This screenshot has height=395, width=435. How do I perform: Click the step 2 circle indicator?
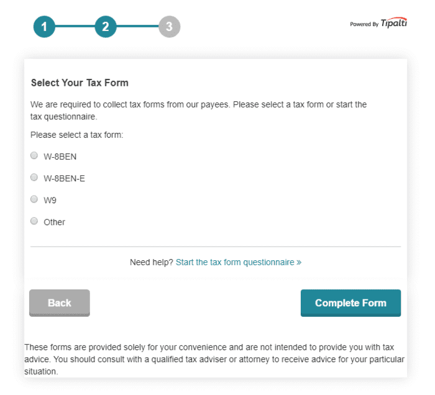(x=106, y=27)
